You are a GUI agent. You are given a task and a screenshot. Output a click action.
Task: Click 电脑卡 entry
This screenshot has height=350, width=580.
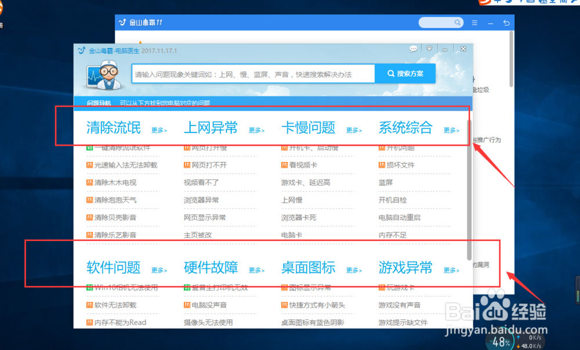coord(292,234)
